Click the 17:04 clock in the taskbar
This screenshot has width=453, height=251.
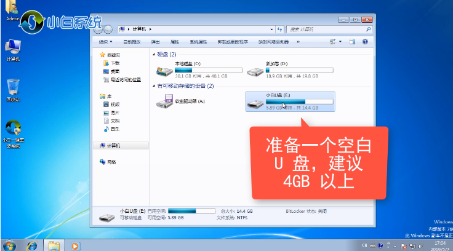pos(440,243)
